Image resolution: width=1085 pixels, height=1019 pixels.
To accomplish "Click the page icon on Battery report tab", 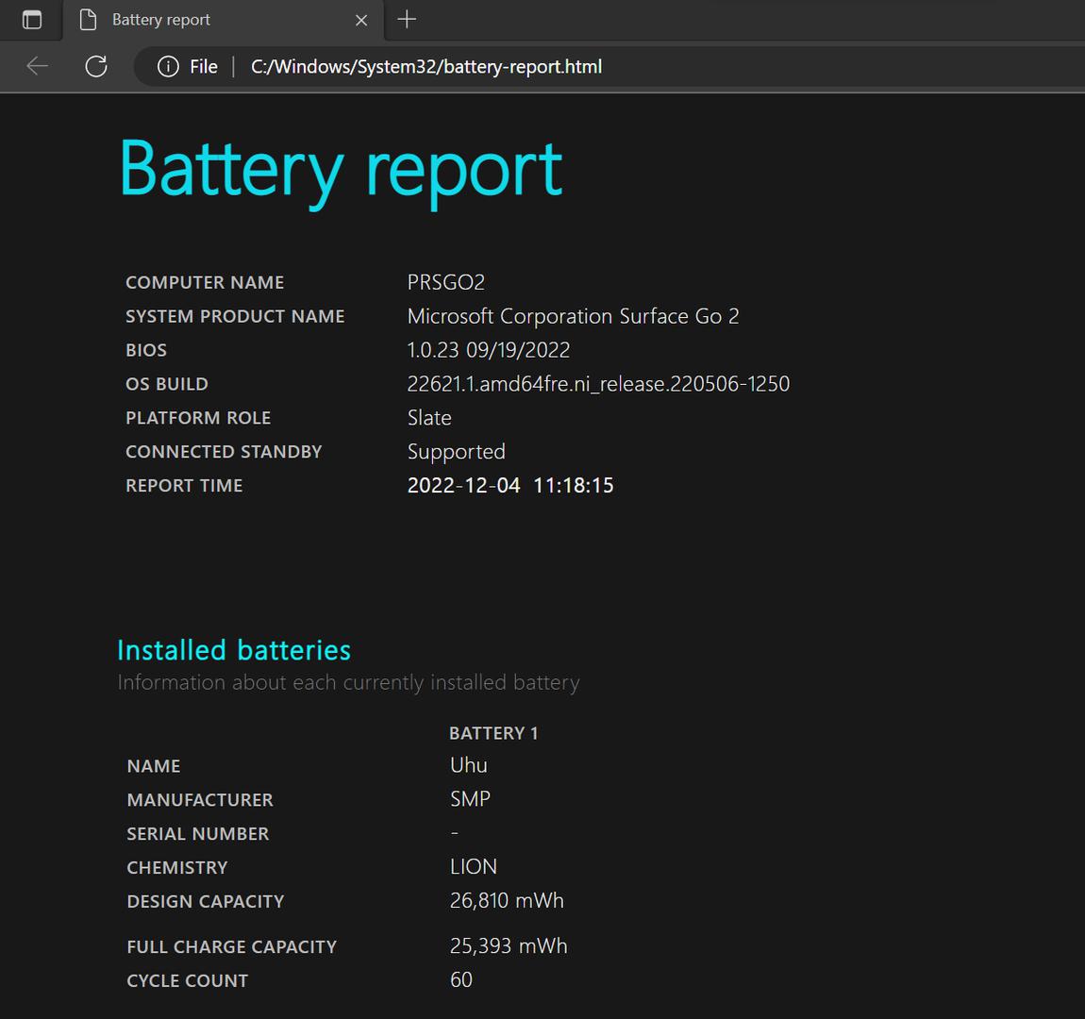I will click(88, 20).
